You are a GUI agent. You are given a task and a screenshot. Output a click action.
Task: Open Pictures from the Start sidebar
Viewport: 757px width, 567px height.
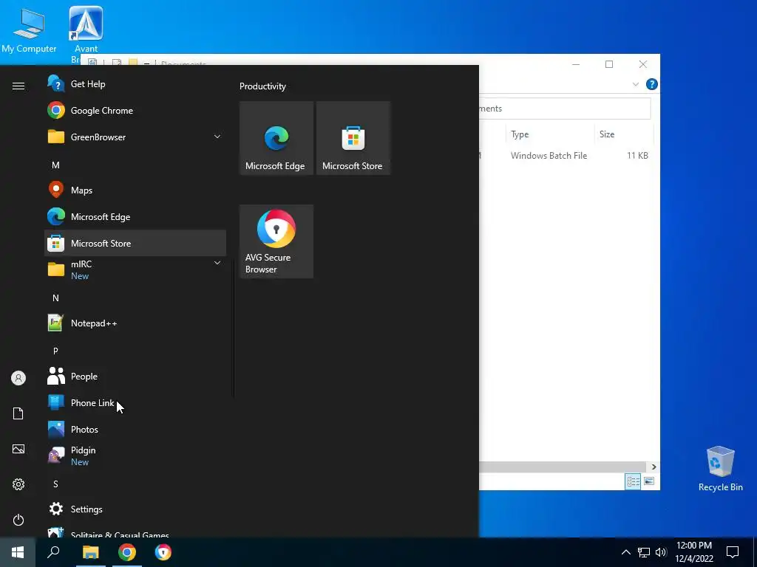point(18,449)
